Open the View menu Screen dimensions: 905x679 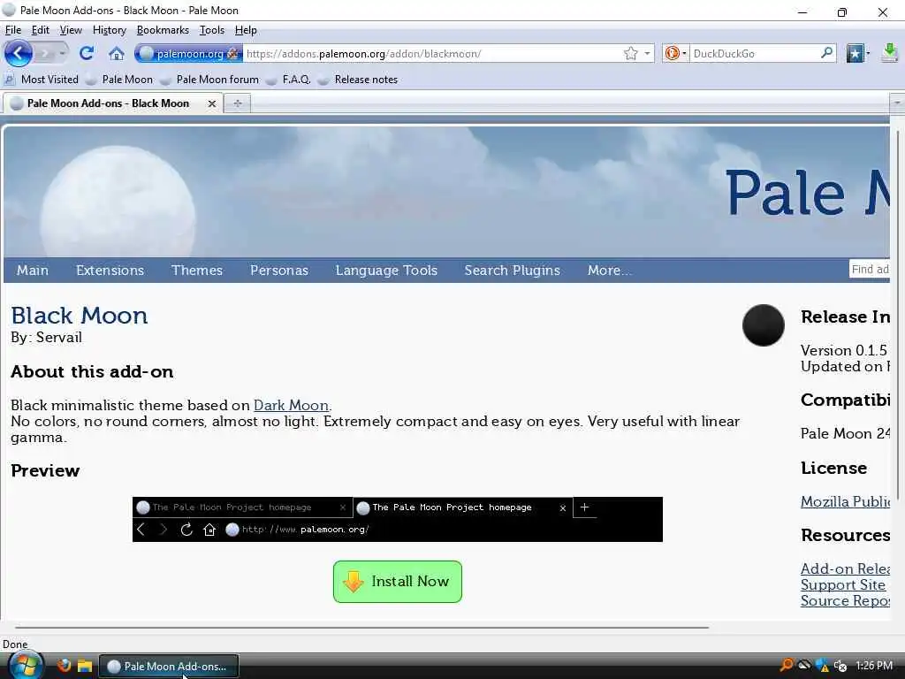[x=71, y=30]
